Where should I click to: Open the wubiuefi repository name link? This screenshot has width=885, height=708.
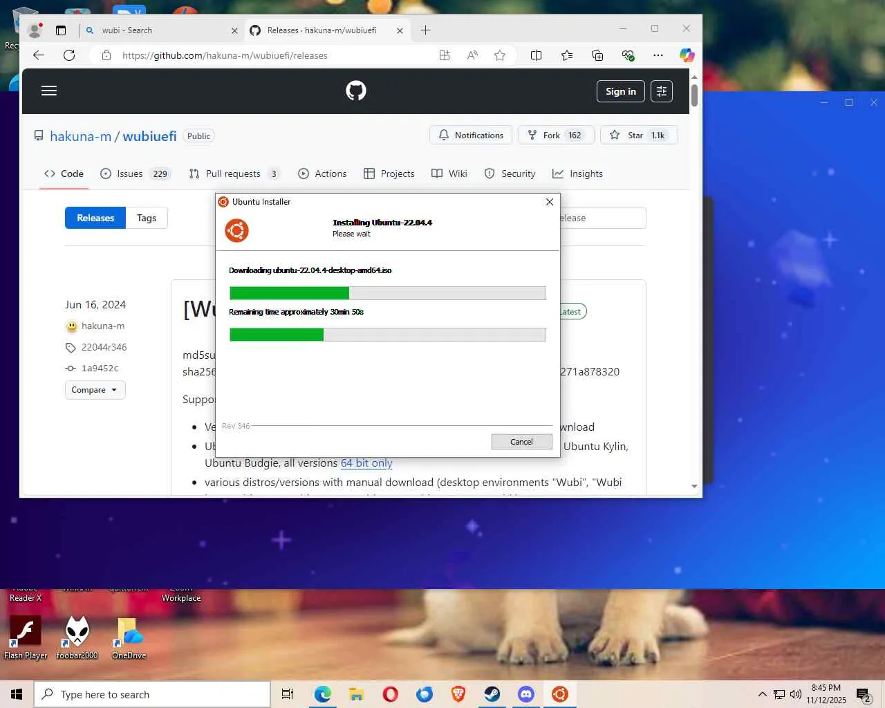(x=149, y=136)
